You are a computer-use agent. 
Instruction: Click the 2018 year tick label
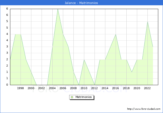[x=126, y=88]
